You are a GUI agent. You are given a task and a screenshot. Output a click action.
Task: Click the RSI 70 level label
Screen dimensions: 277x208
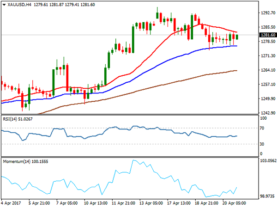(x=262, y=128)
